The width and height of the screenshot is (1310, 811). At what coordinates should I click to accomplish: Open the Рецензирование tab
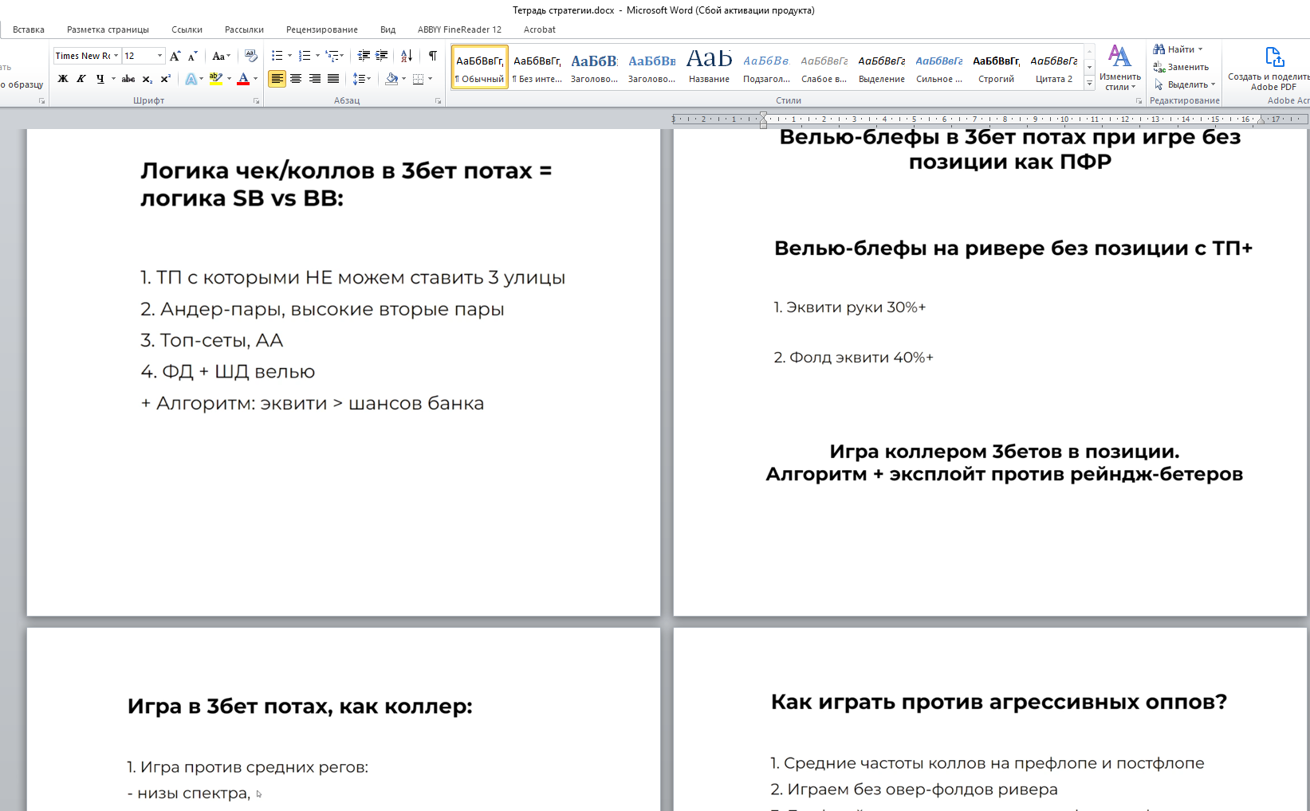(322, 29)
